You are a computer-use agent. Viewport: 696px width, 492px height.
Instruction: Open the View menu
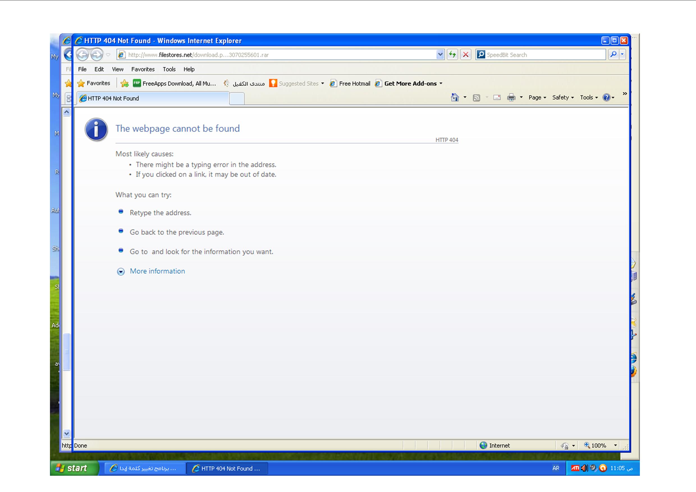[117, 69]
